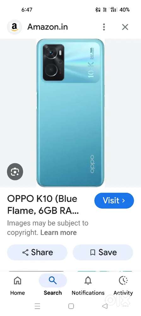The height and width of the screenshot is (316, 141).
Task: Open the Notifications tab
Action: click(88, 286)
